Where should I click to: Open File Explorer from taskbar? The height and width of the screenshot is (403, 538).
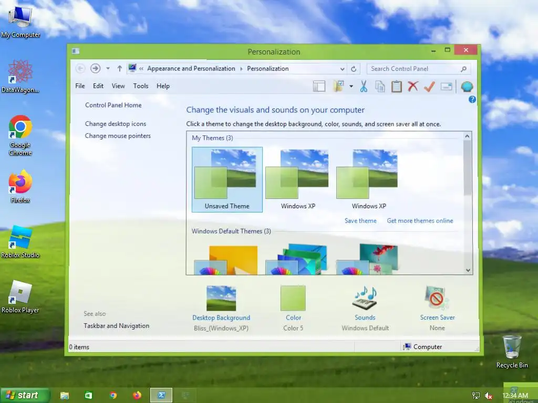click(65, 396)
